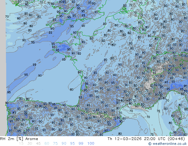Select the 75 legend value
Screen dimensions: 188x146
pos(55,144)
